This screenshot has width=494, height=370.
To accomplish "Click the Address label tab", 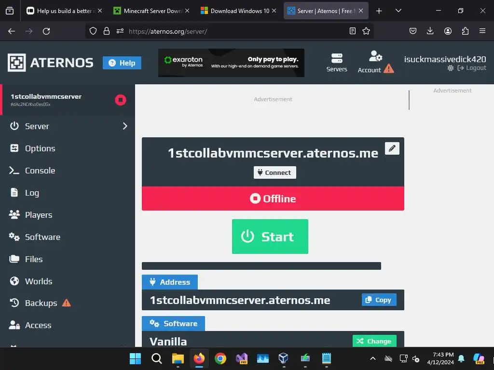I will pyautogui.click(x=170, y=282).
